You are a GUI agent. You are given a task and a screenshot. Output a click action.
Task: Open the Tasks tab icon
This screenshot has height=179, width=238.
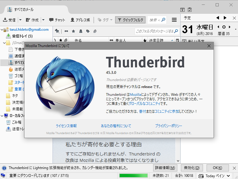tap(190, 10)
